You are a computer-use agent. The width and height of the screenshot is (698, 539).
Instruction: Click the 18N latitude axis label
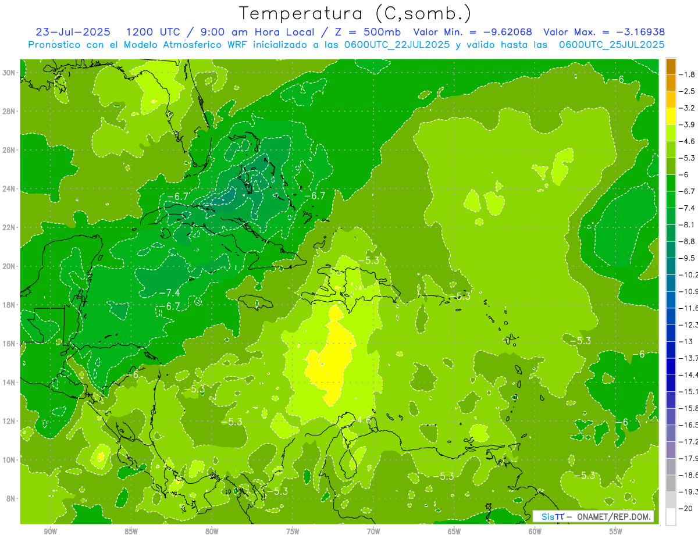coord(9,305)
